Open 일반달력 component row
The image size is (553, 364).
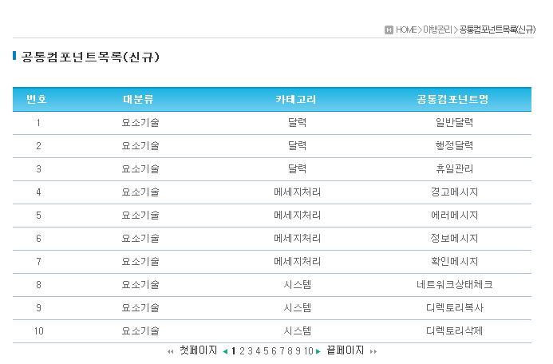453,123
